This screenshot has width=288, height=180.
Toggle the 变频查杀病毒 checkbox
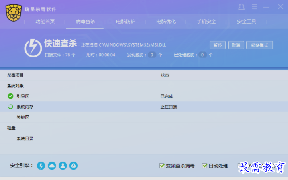click(162, 166)
